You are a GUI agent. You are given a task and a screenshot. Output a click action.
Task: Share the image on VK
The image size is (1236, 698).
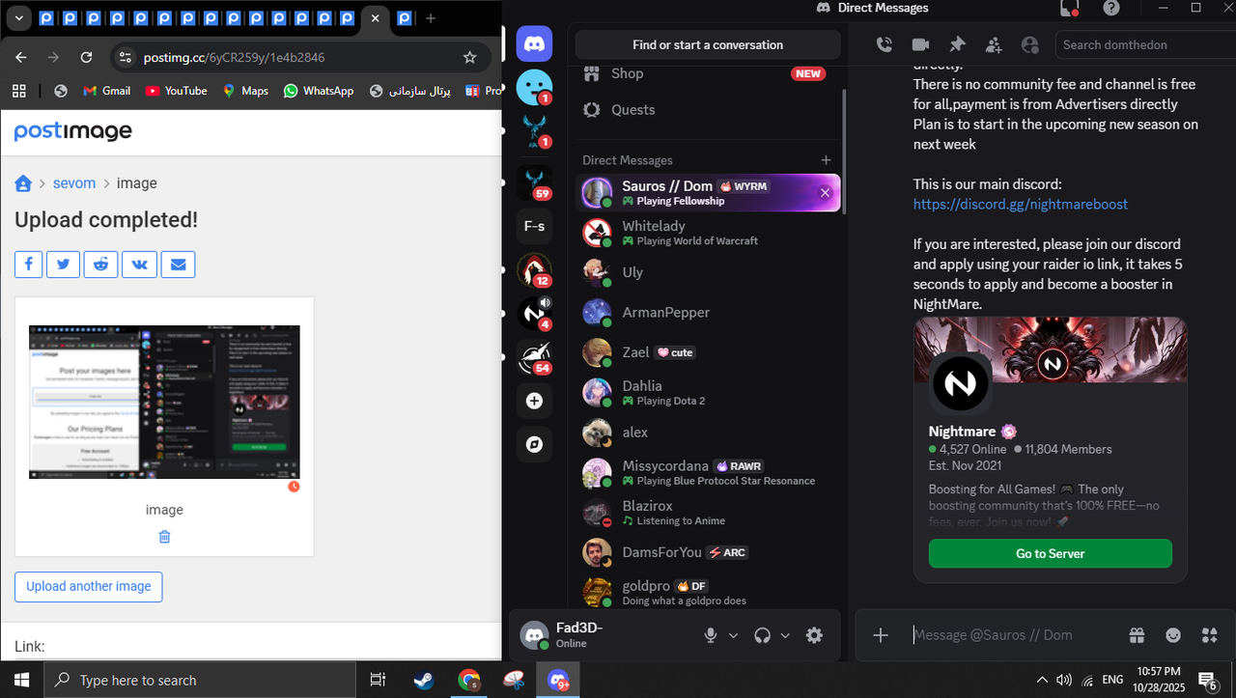pyautogui.click(x=139, y=264)
